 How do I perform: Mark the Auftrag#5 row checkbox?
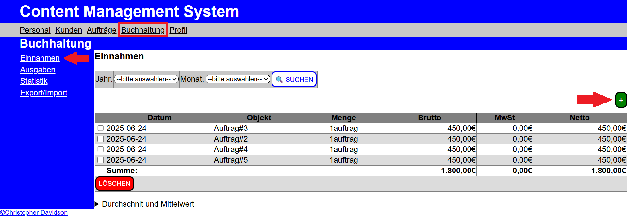tap(101, 160)
